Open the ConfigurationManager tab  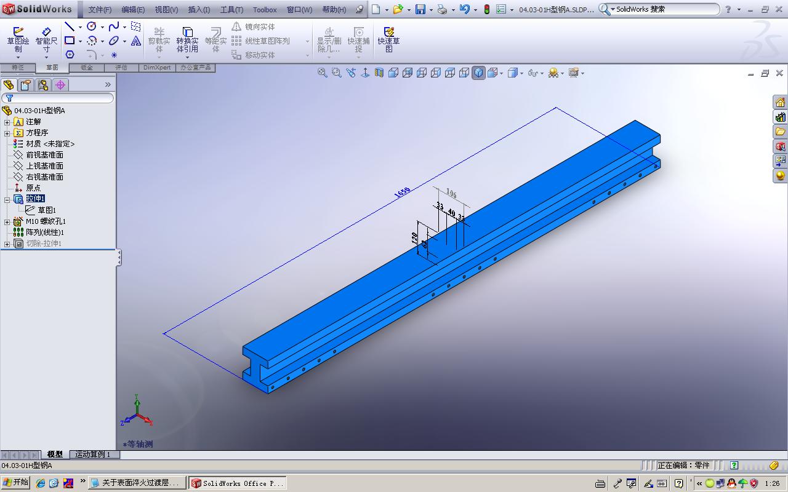(x=42, y=85)
